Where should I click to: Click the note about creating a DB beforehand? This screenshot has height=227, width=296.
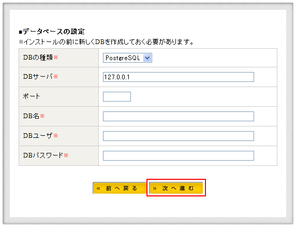[x=106, y=41]
